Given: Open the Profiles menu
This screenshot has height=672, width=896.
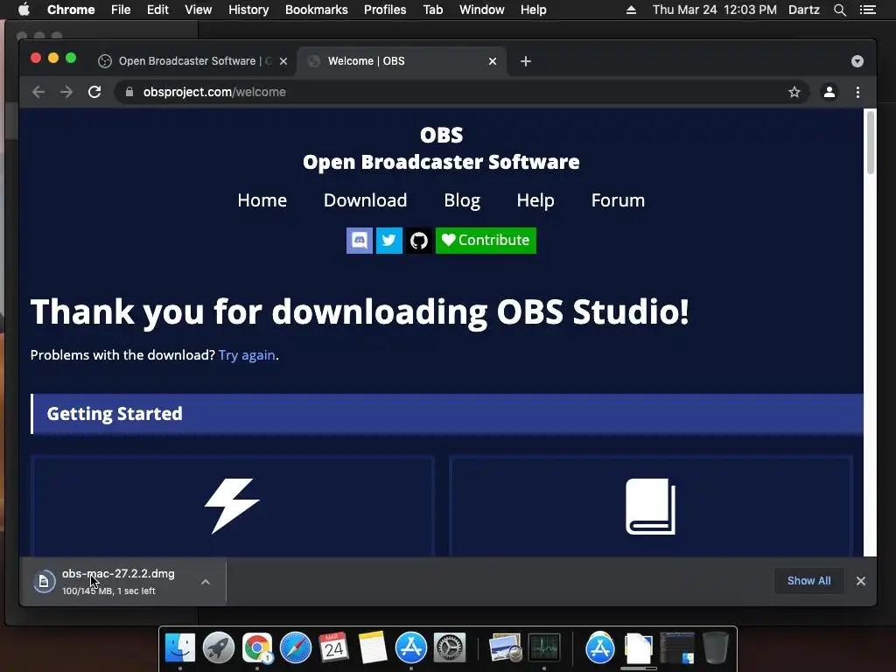Looking at the screenshot, I should point(385,10).
